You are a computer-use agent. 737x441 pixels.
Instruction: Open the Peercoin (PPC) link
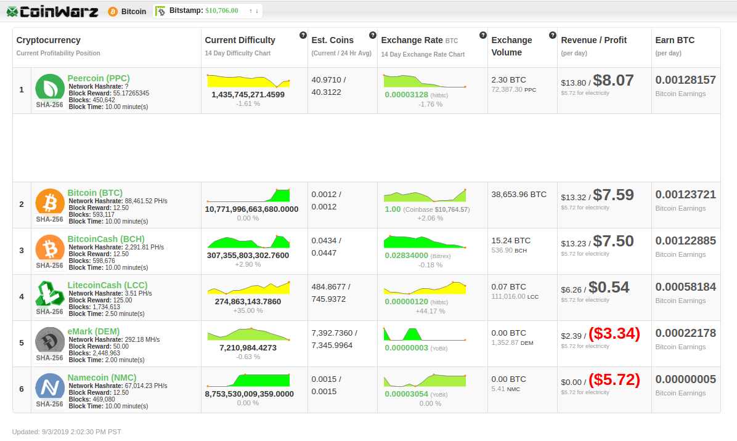coord(98,78)
